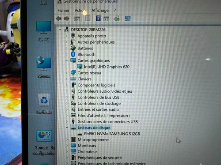Collapse Lecteurs de disque category arrow
Screen dimensions: 221x165
(67, 127)
